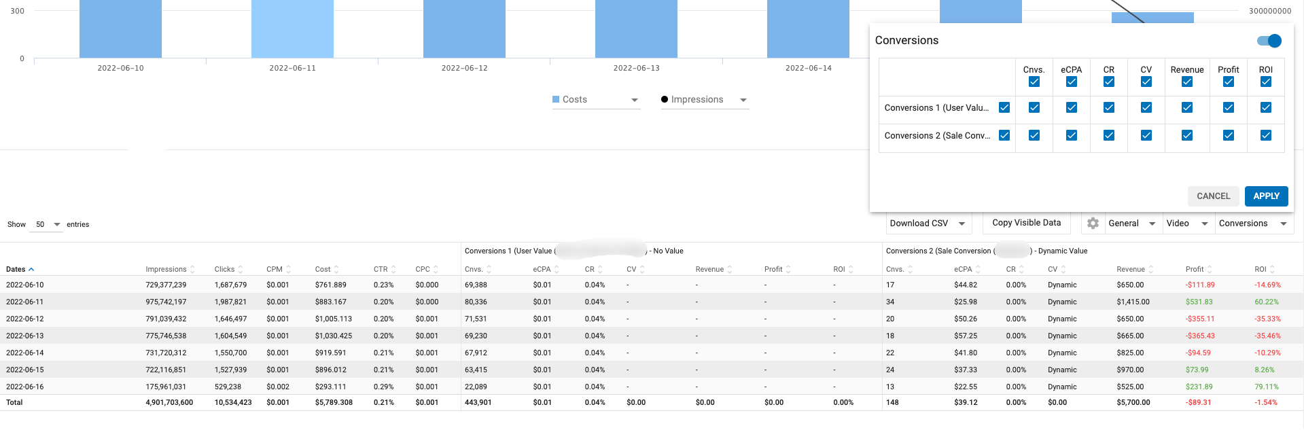Sort table by Impressions column

point(192,270)
